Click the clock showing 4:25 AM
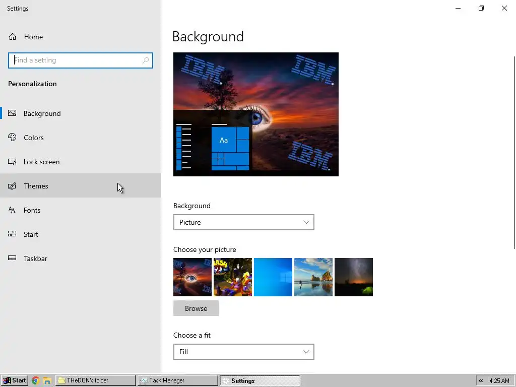 (499, 381)
